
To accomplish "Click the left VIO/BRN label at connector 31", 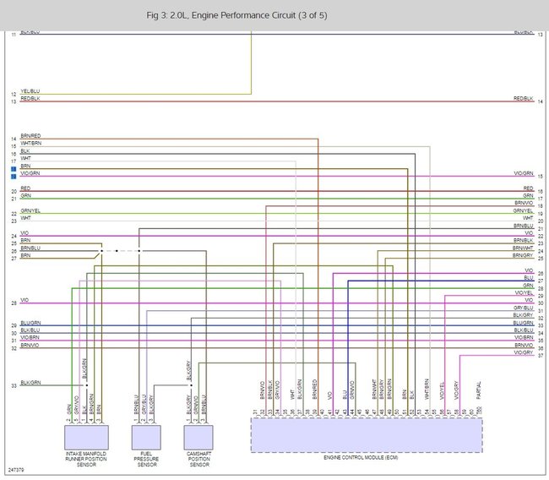I will click(x=30, y=338).
